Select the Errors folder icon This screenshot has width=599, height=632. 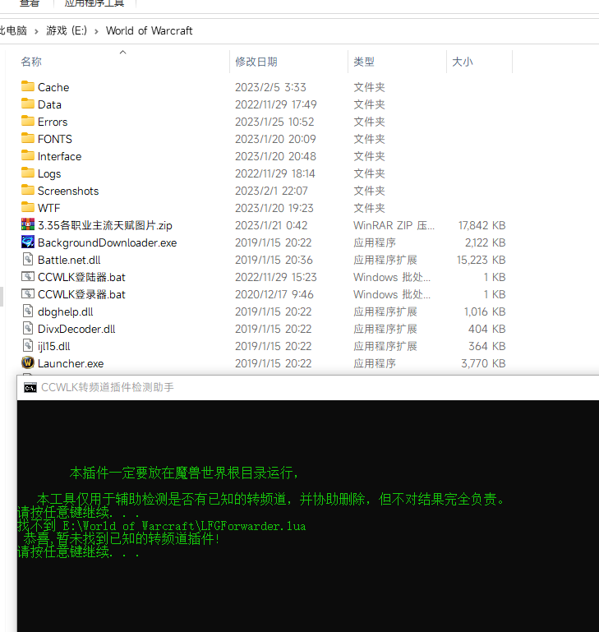(x=28, y=121)
